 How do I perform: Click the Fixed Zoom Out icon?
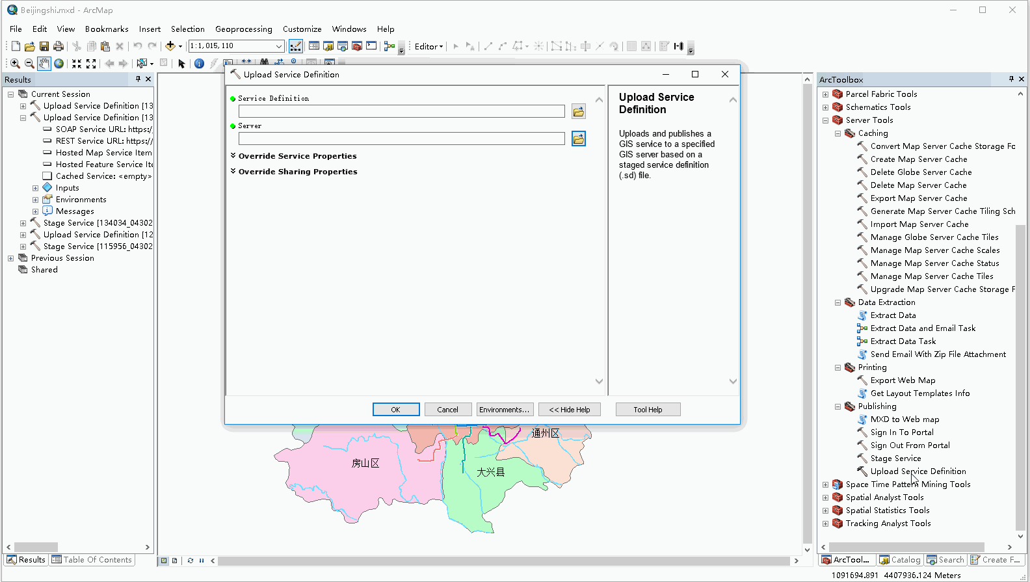point(91,63)
